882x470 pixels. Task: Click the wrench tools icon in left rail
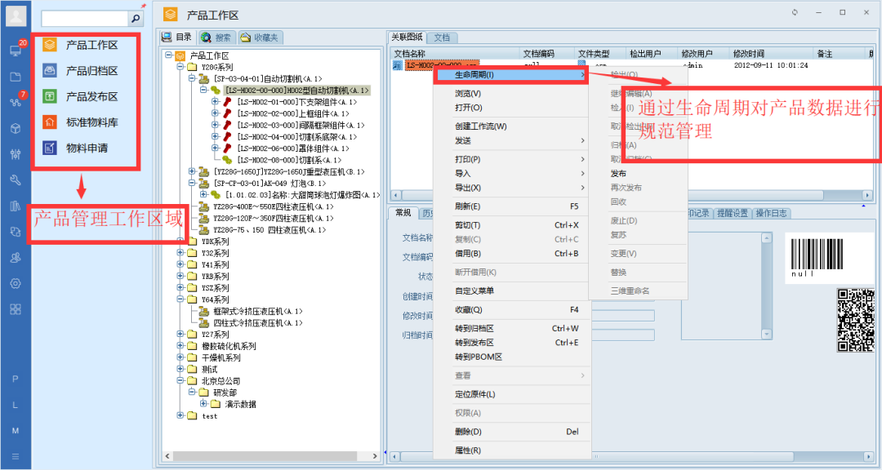coord(16,180)
